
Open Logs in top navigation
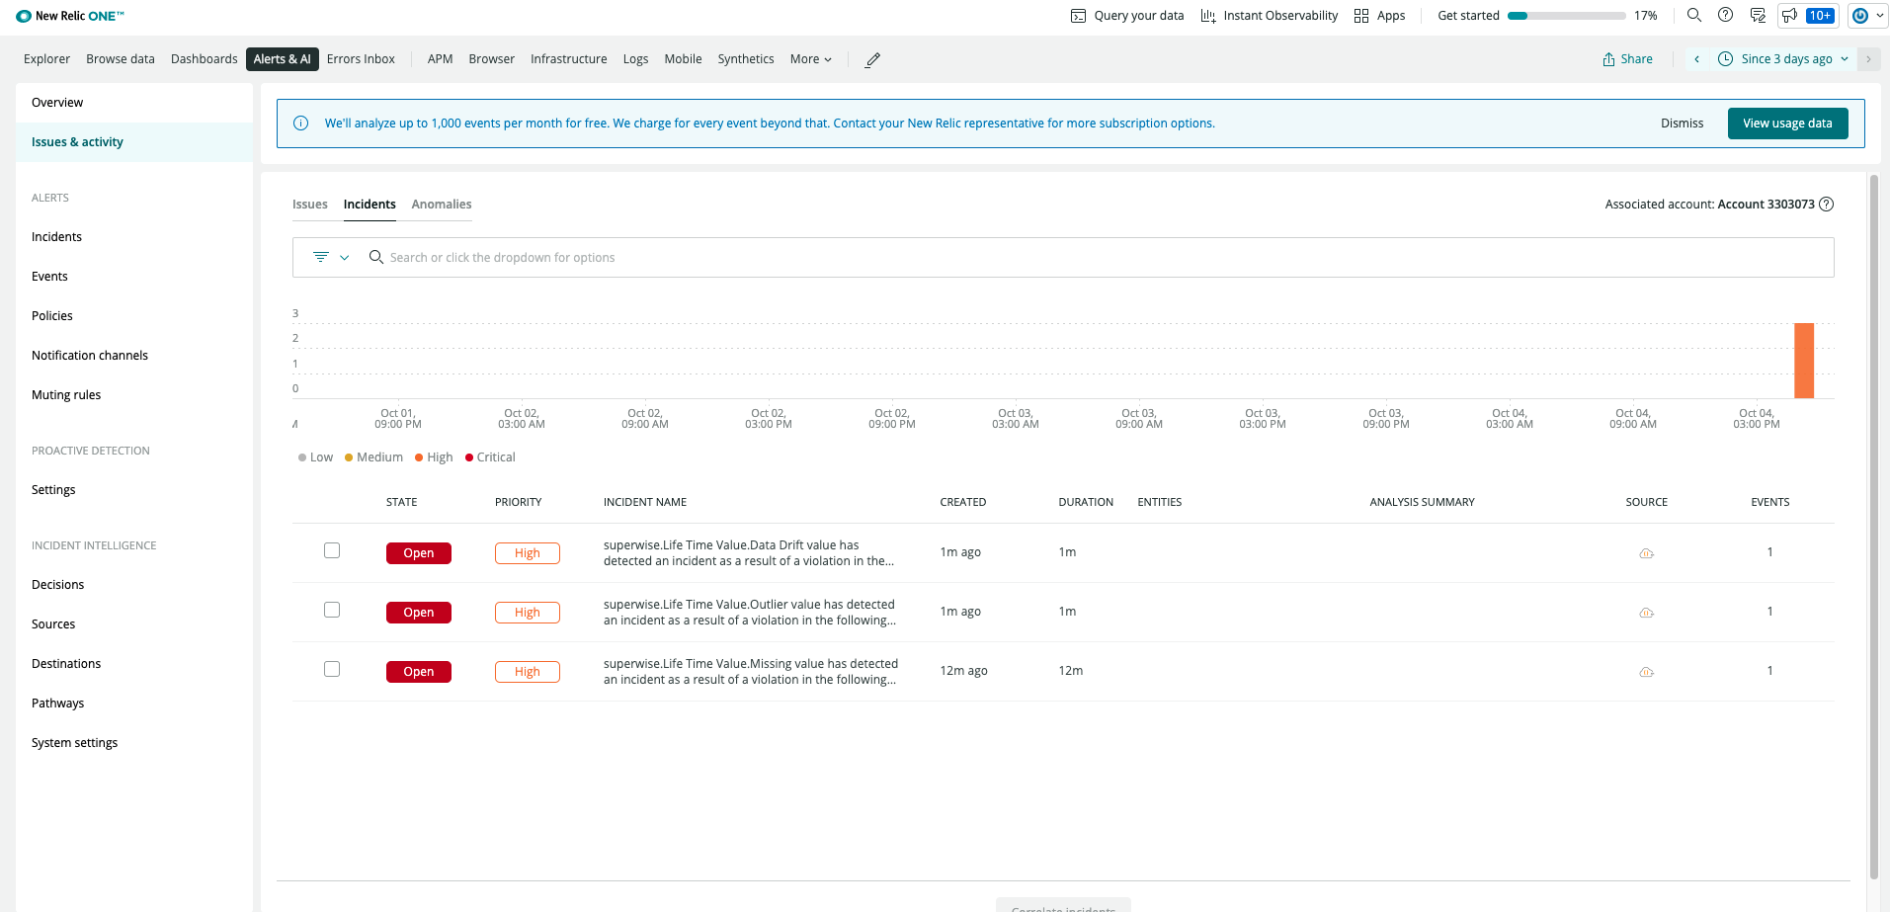(636, 59)
